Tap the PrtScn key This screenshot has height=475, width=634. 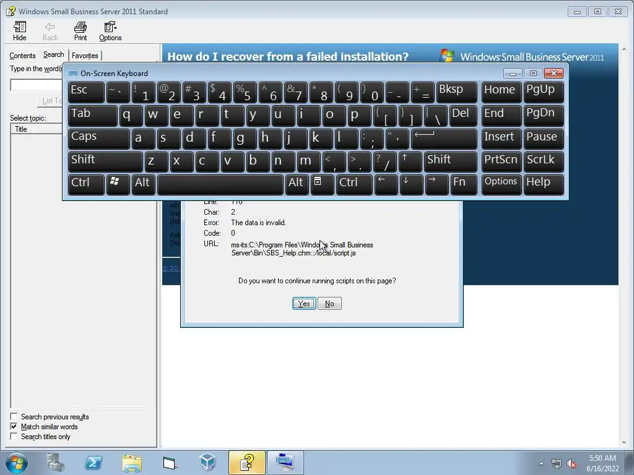pyautogui.click(x=502, y=161)
